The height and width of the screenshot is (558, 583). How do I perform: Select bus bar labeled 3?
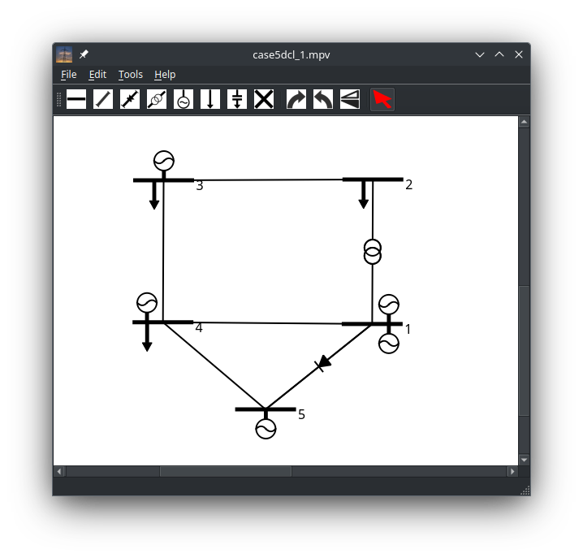point(163,180)
